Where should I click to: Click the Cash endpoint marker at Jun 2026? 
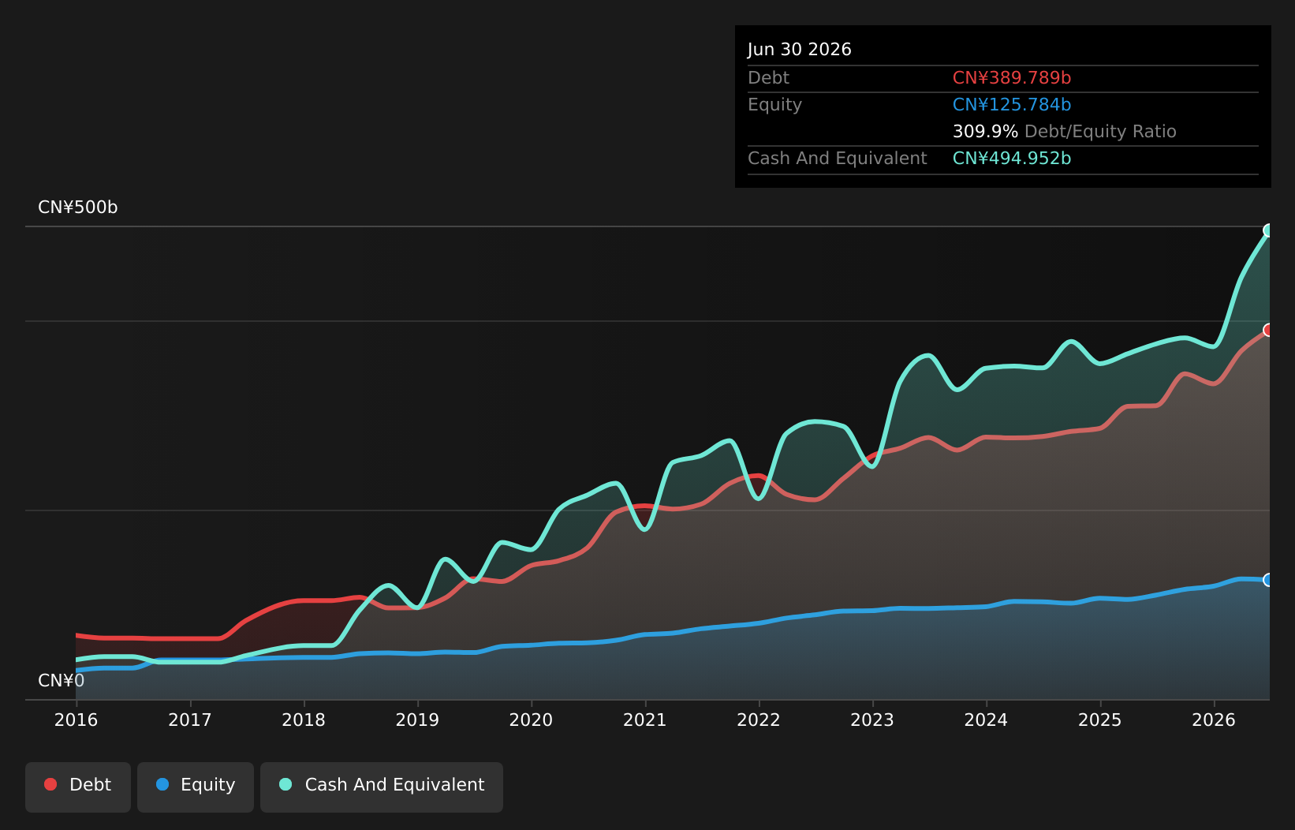[x=1269, y=230]
